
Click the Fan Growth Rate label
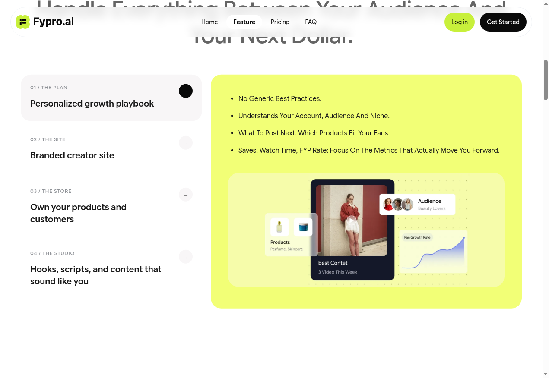pyautogui.click(x=417, y=237)
